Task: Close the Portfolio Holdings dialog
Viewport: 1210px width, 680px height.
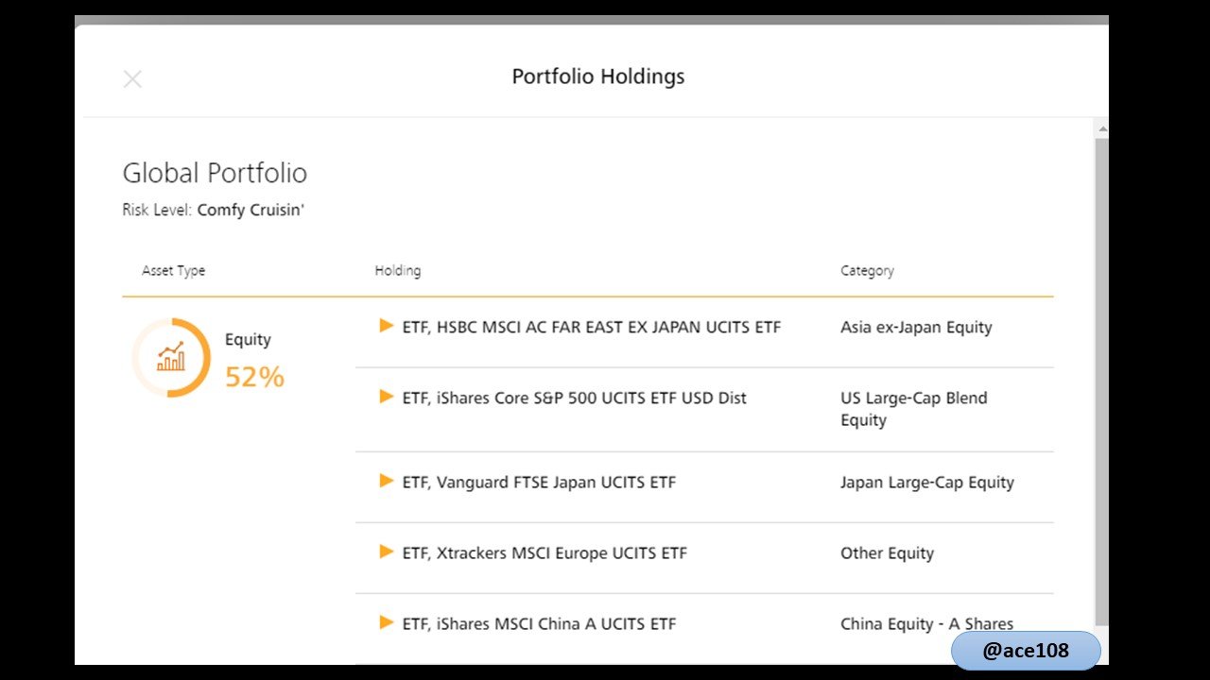Action: coord(132,79)
